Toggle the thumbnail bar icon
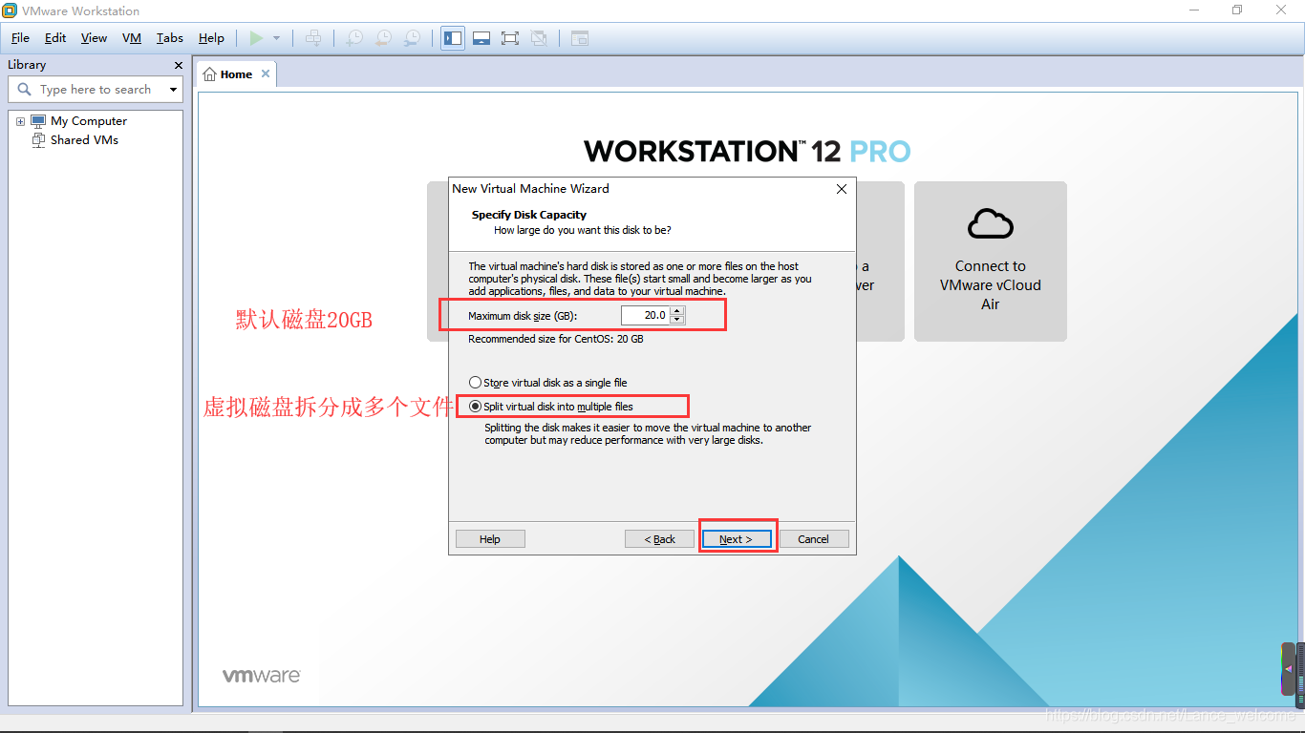Image resolution: width=1305 pixels, height=733 pixels. [x=481, y=38]
